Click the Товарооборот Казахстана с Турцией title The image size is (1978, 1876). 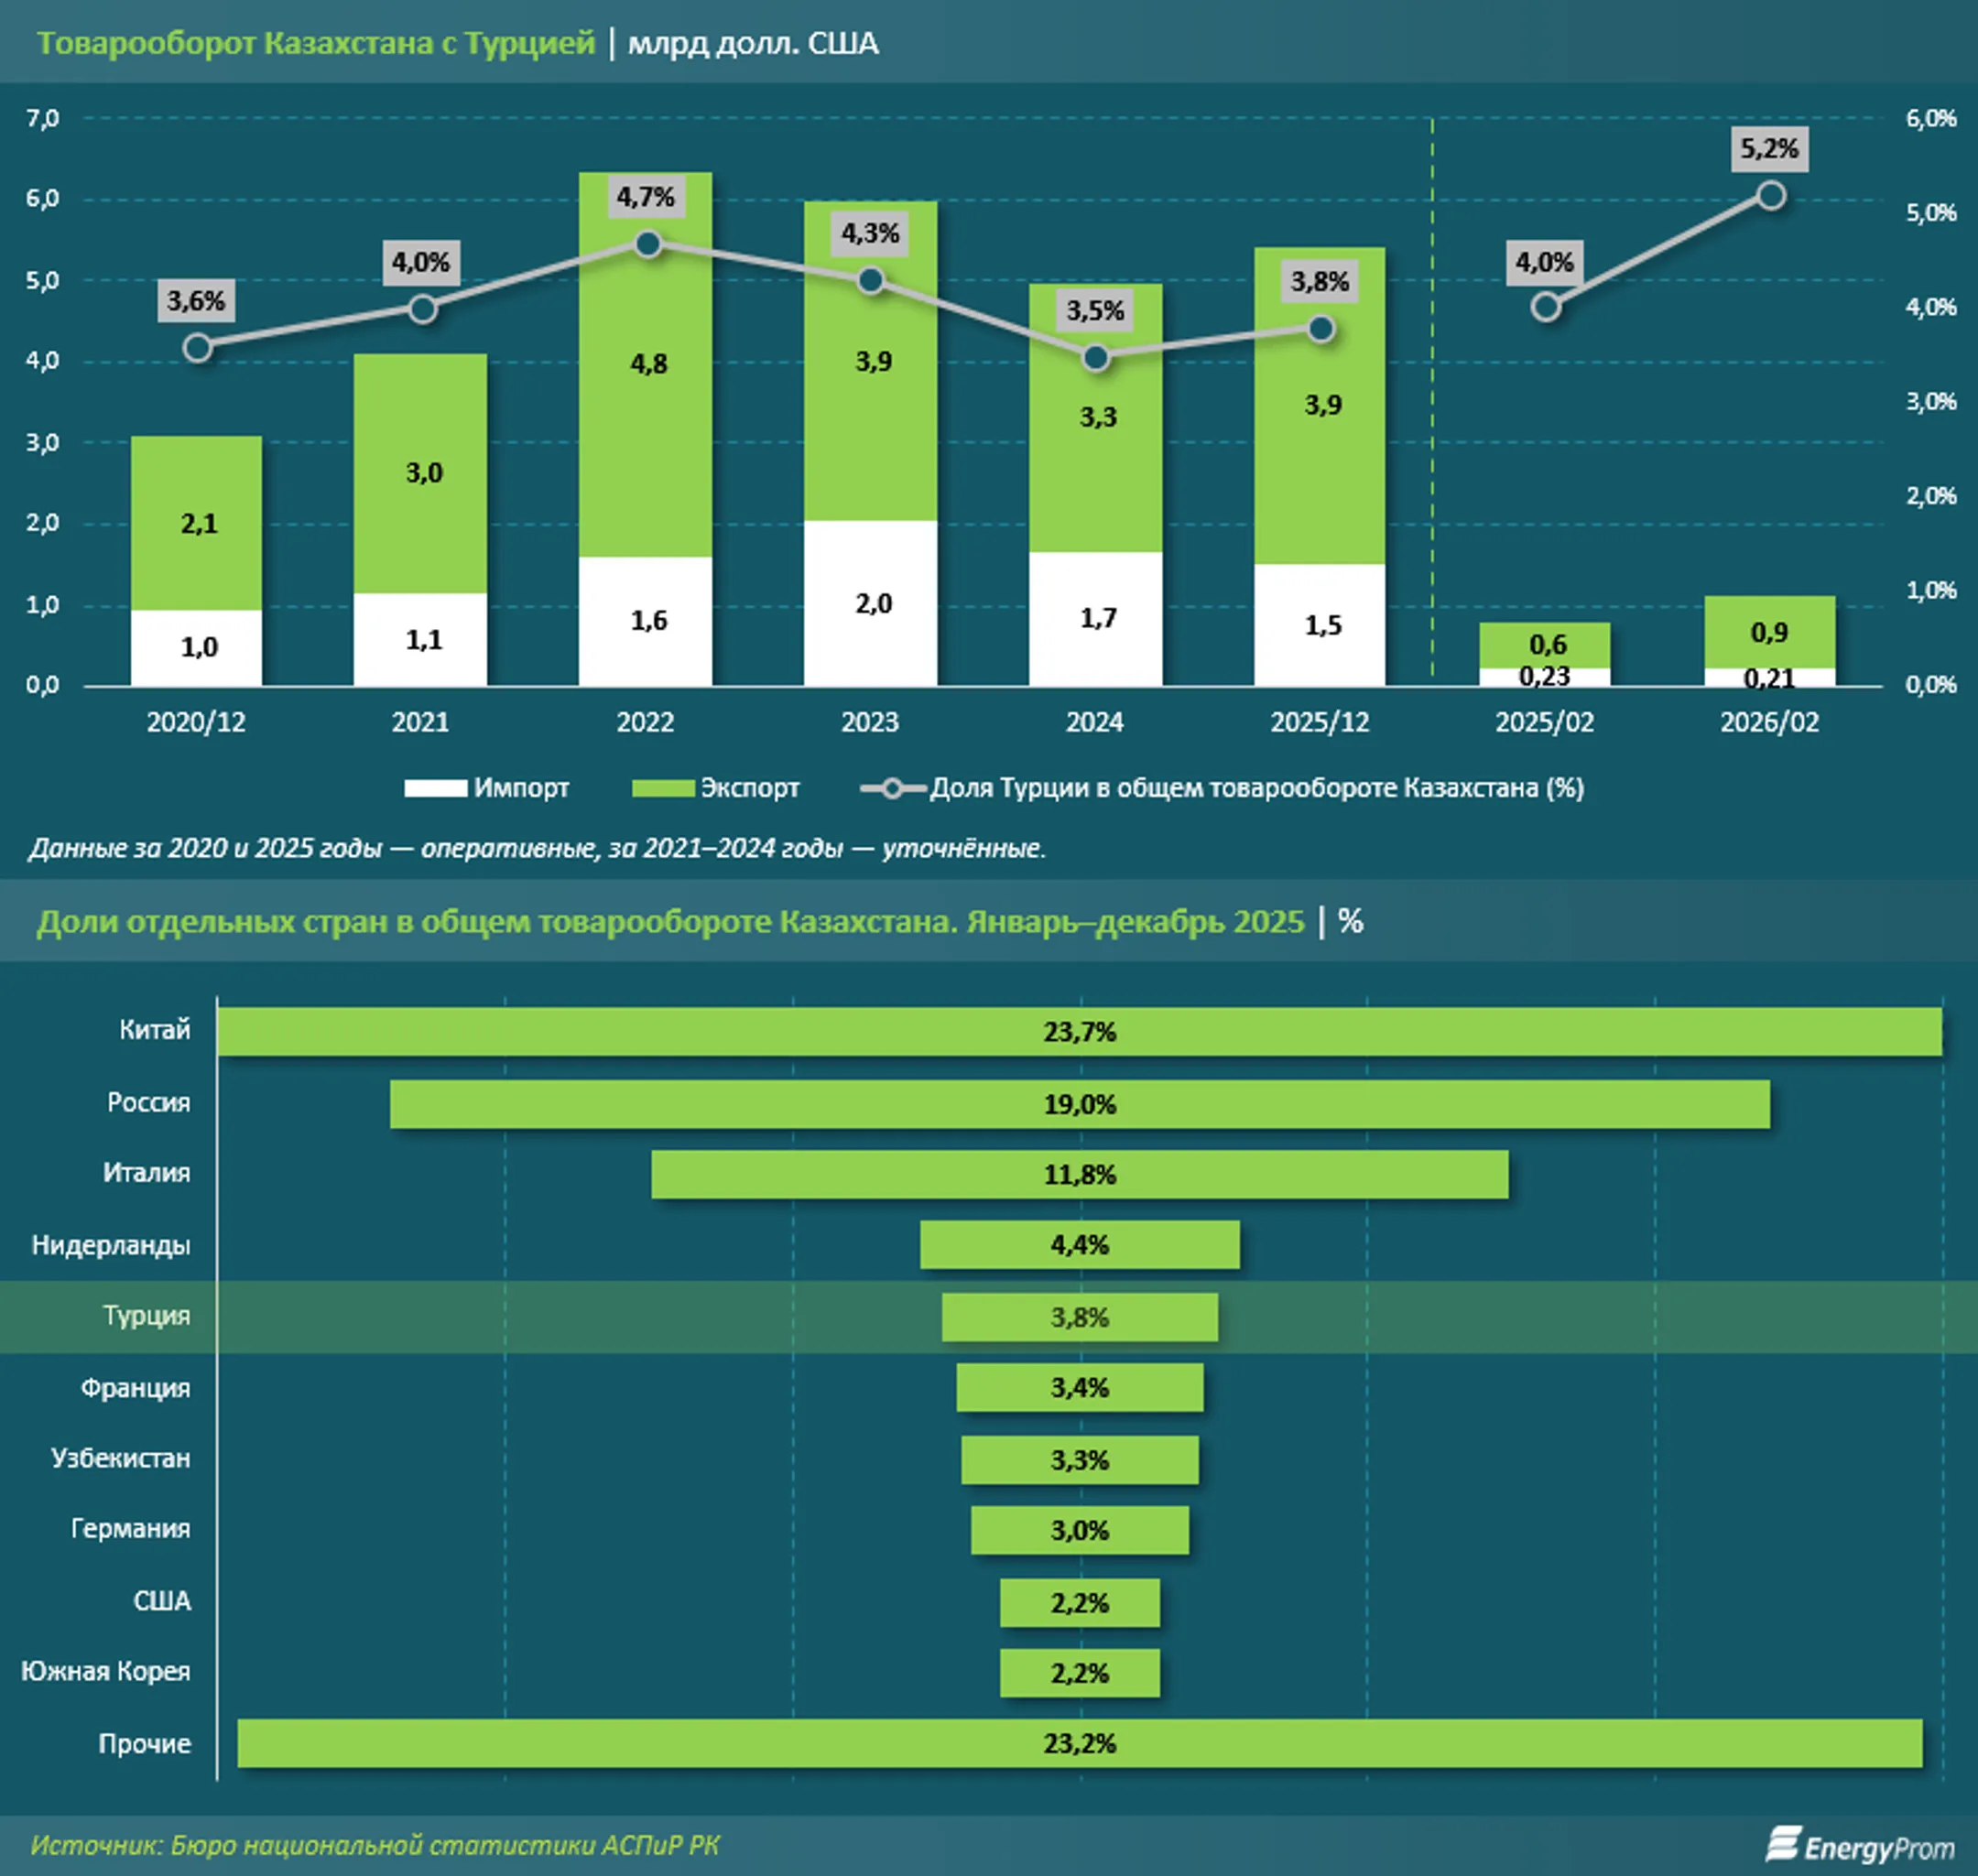coord(316,43)
